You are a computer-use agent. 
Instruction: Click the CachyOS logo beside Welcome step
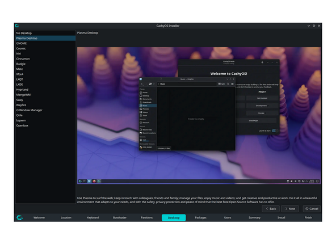19,217
